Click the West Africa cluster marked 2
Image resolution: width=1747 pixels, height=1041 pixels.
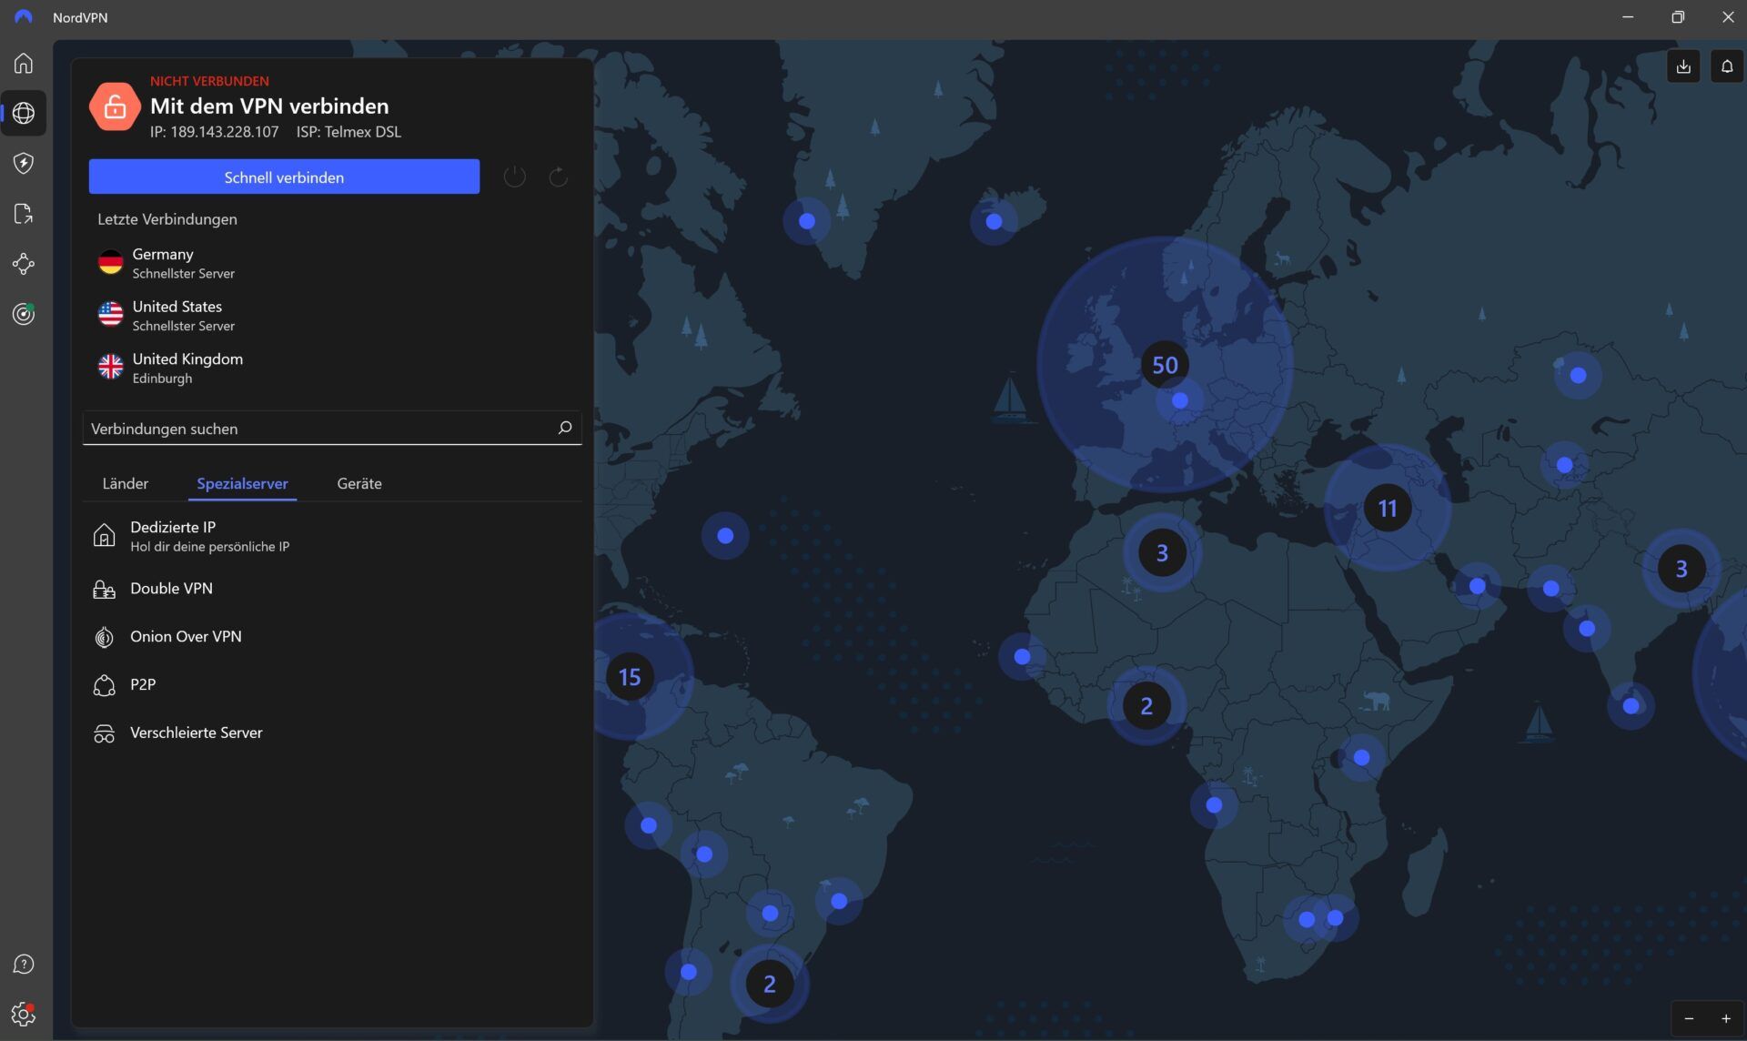(x=1146, y=705)
